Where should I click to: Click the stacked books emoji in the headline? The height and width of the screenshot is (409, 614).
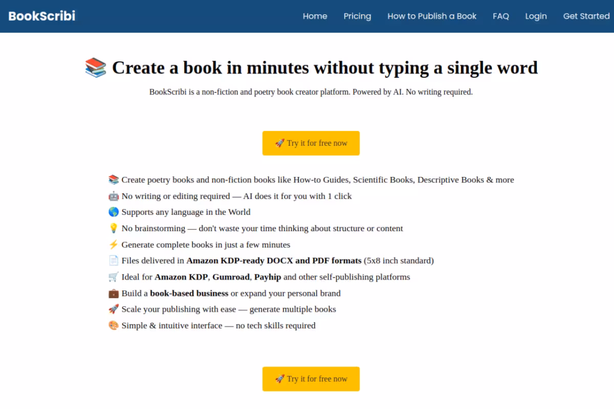96,67
